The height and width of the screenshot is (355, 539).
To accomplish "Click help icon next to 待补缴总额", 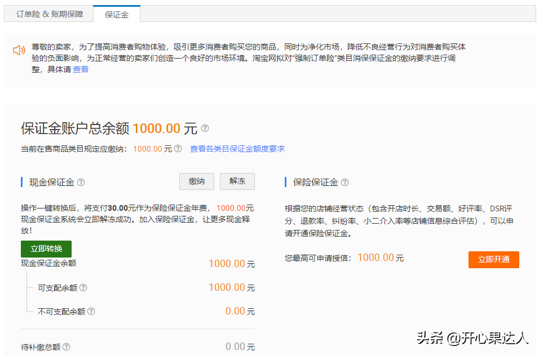I will point(67,347).
